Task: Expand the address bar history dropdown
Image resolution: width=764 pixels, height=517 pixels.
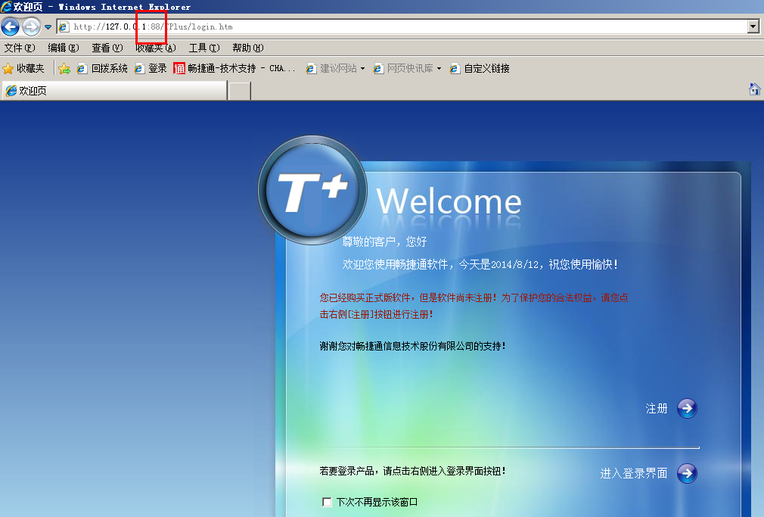Action: click(753, 26)
